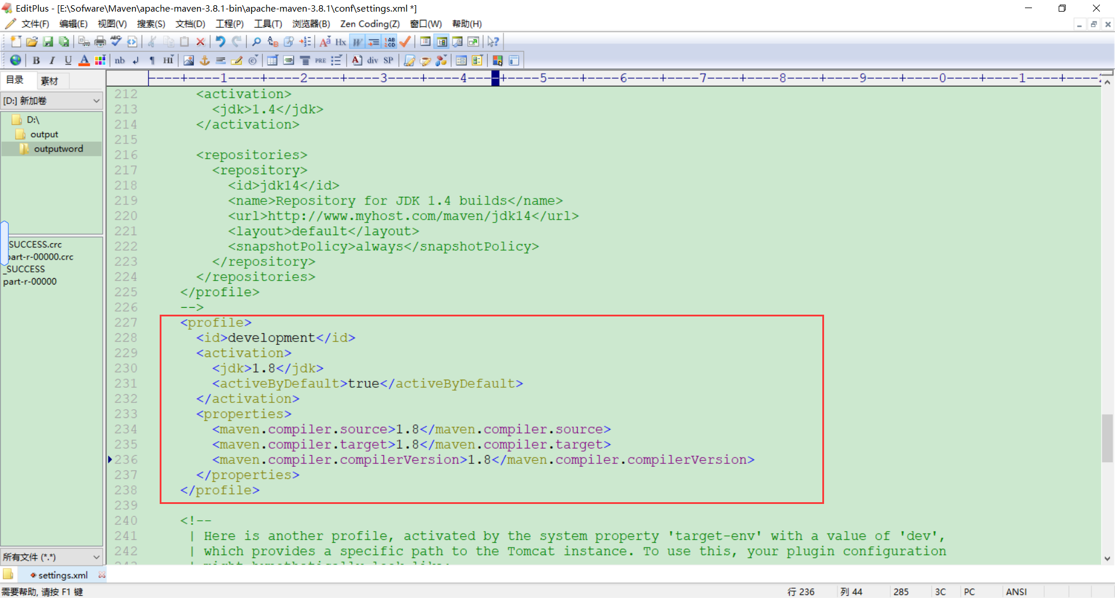Open the heading H dropdown icon

pyautogui.click(x=168, y=60)
